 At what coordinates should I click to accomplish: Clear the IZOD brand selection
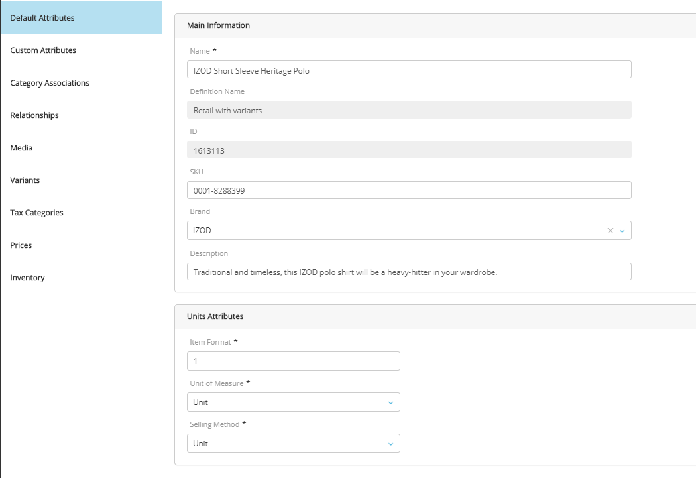click(610, 231)
